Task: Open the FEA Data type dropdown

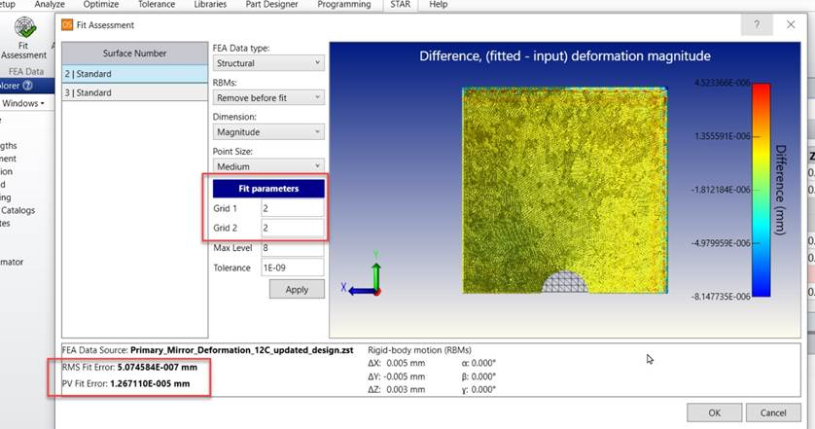Action: pos(267,63)
